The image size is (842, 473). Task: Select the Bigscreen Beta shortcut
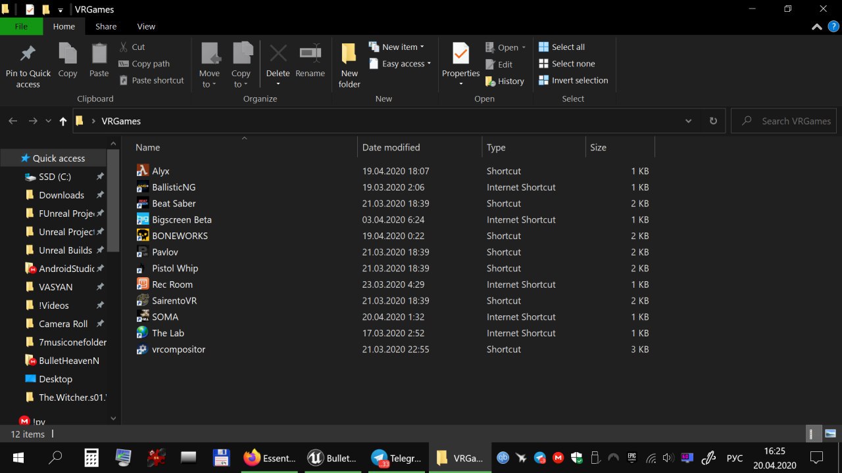tap(174, 219)
